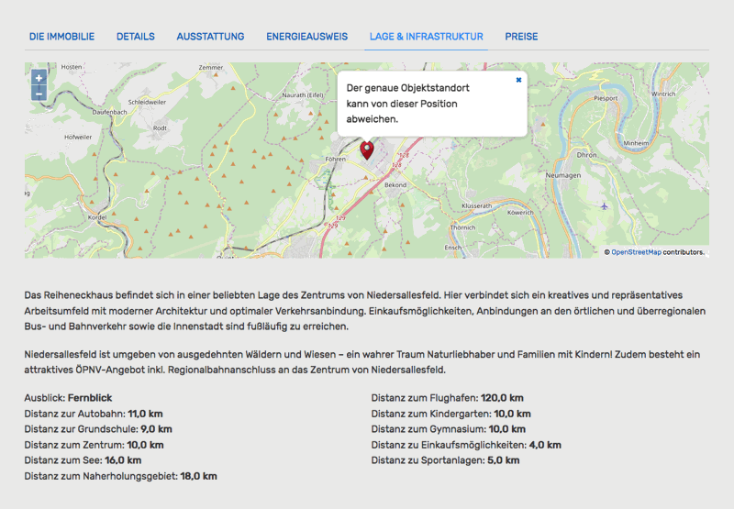Click the Neumagen label on the map
The height and width of the screenshot is (509, 734).
pos(563,175)
